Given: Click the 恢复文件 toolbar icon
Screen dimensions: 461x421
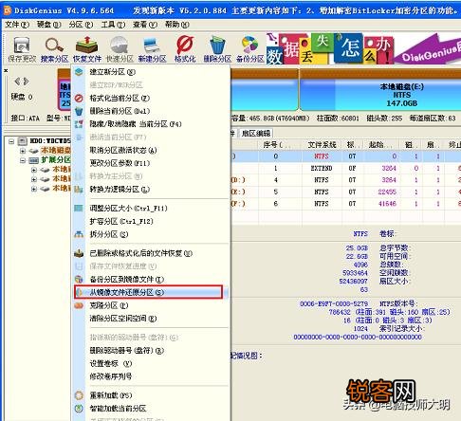Looking at the screenshot, I should pos(87,49).
